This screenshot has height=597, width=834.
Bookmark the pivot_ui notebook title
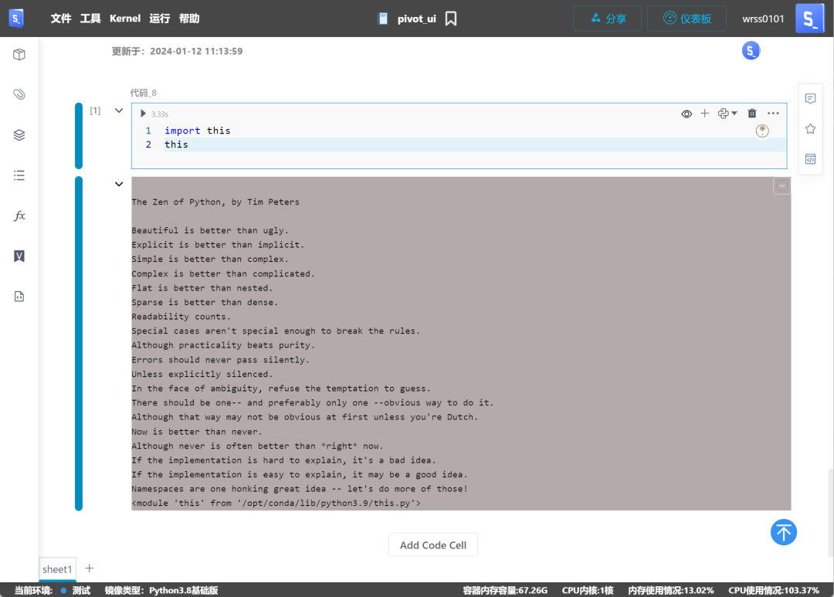(x=450, y=18)
